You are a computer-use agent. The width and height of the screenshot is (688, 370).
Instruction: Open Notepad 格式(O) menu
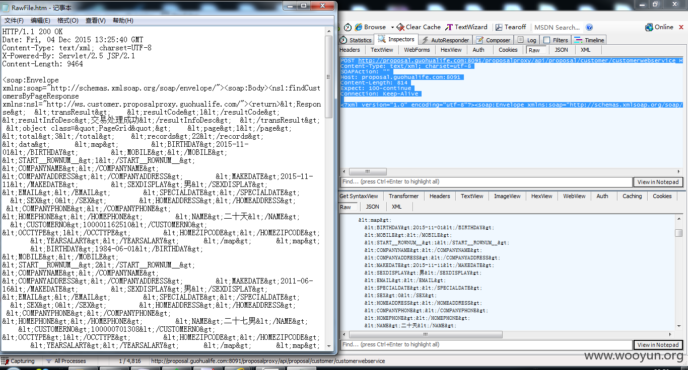(x=68, y=21)
